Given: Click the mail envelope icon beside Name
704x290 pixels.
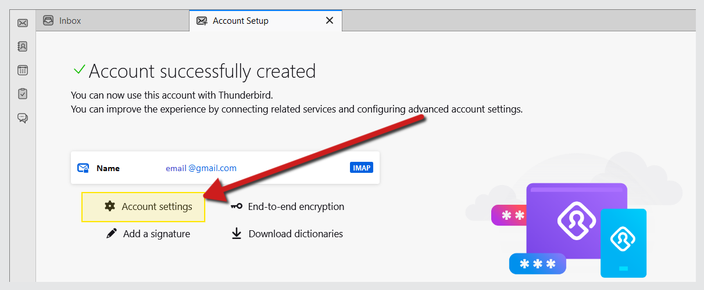Looking at the screenshot, I should pos(83,168).
